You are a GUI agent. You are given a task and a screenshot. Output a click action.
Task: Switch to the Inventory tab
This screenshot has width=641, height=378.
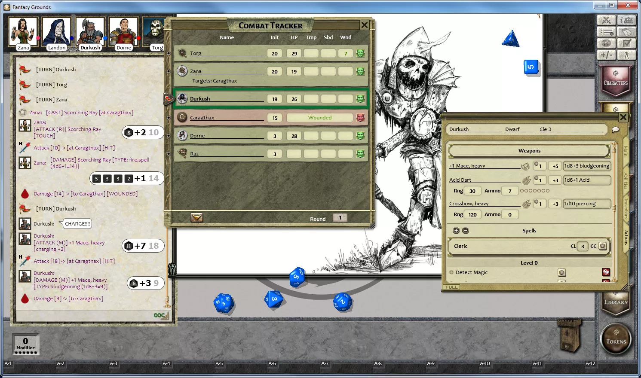[626, 209]
